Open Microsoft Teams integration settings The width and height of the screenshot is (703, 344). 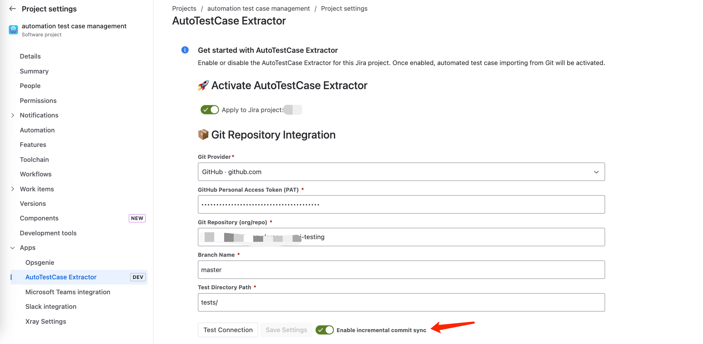[x=68, y=292]
